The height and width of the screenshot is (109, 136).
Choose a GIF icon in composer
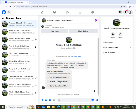(54, 100)
